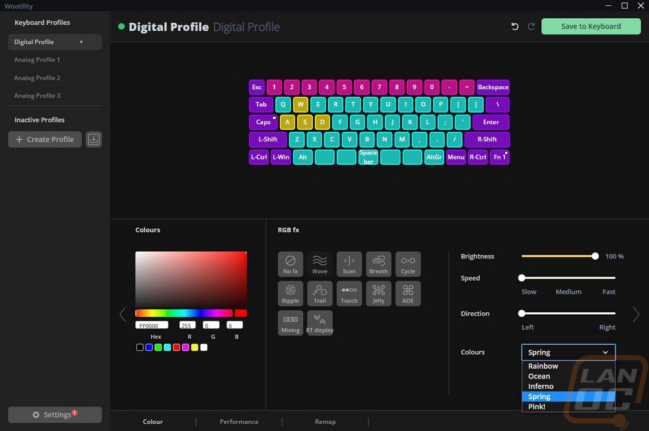Click the Speed slider handle

(x=522, y=278)
